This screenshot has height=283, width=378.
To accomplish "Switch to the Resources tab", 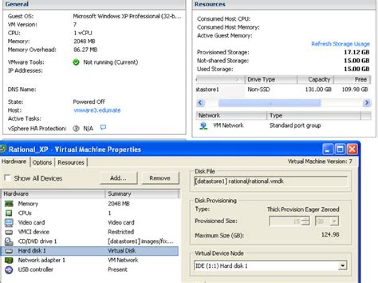I will [71, 162].
